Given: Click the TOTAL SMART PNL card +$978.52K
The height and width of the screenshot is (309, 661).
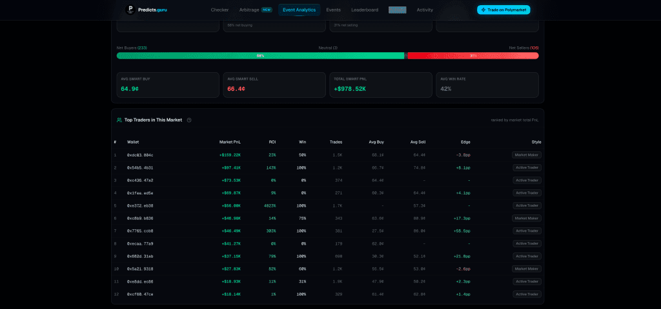Looking at the screenshot, I should (381, 85).
